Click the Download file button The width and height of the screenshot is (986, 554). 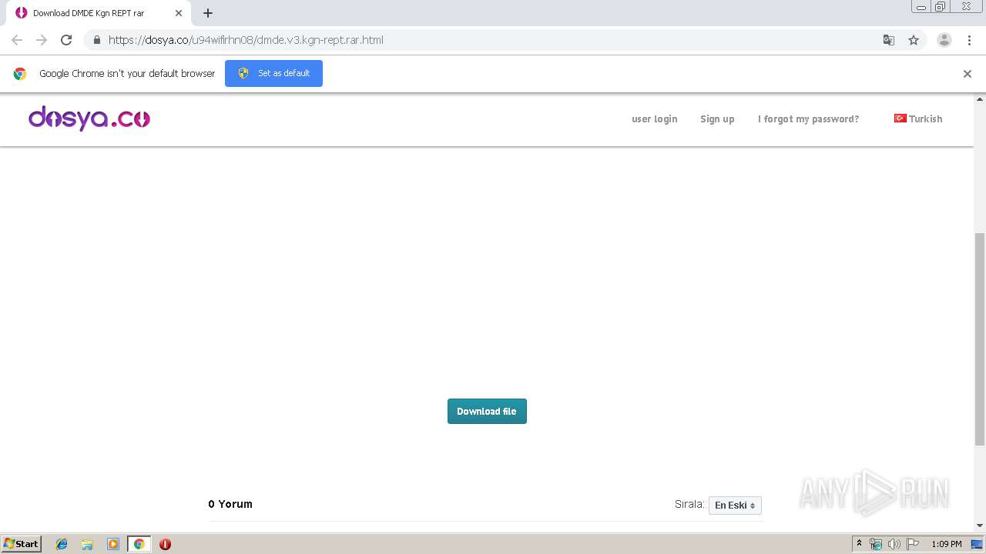pyautogui.click(x=487, y=412)
